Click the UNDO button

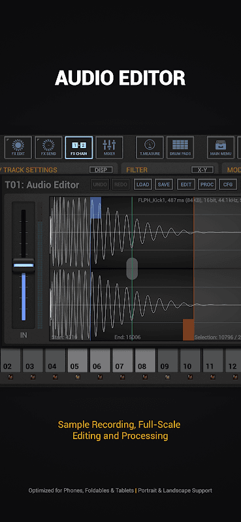[x=100, y=185]
